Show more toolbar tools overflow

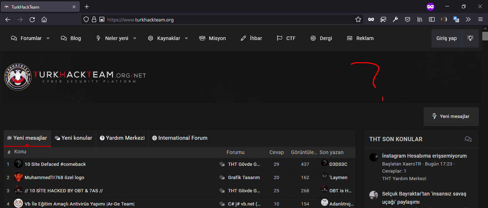pos(468,20)
